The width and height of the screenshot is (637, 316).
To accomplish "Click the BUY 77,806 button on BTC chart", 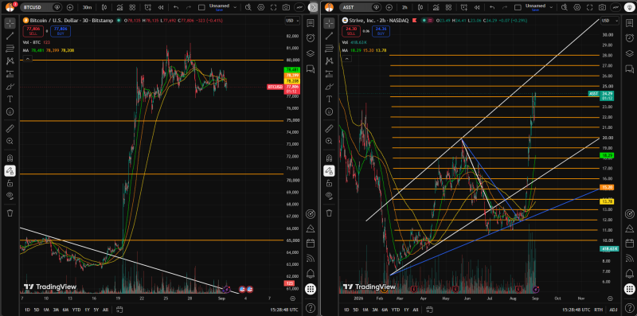I will coord(61,31).
